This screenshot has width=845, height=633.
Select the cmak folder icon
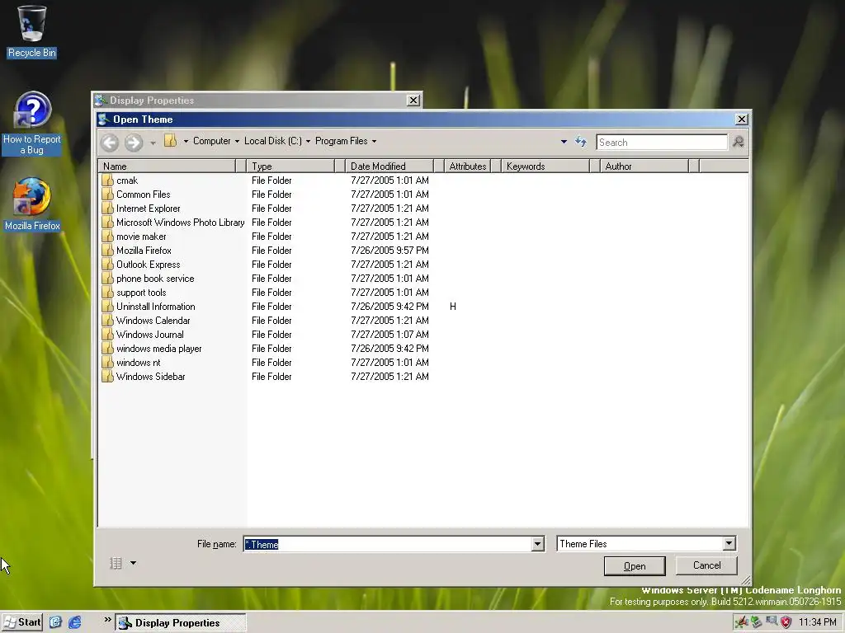(108, 181)
